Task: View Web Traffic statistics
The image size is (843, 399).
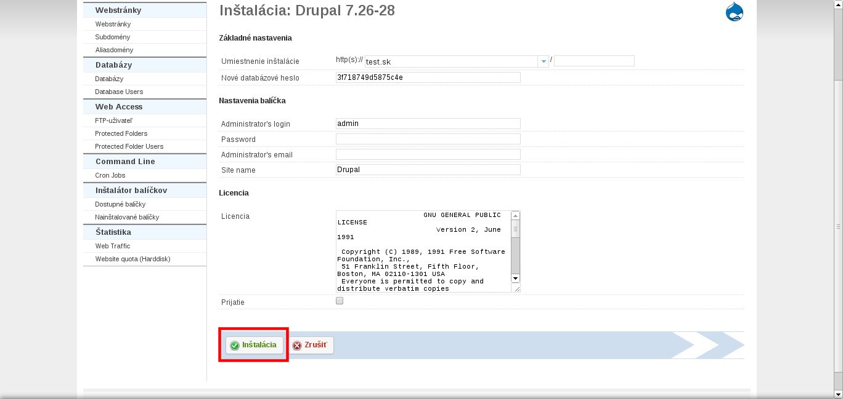Action: point(113,246)
